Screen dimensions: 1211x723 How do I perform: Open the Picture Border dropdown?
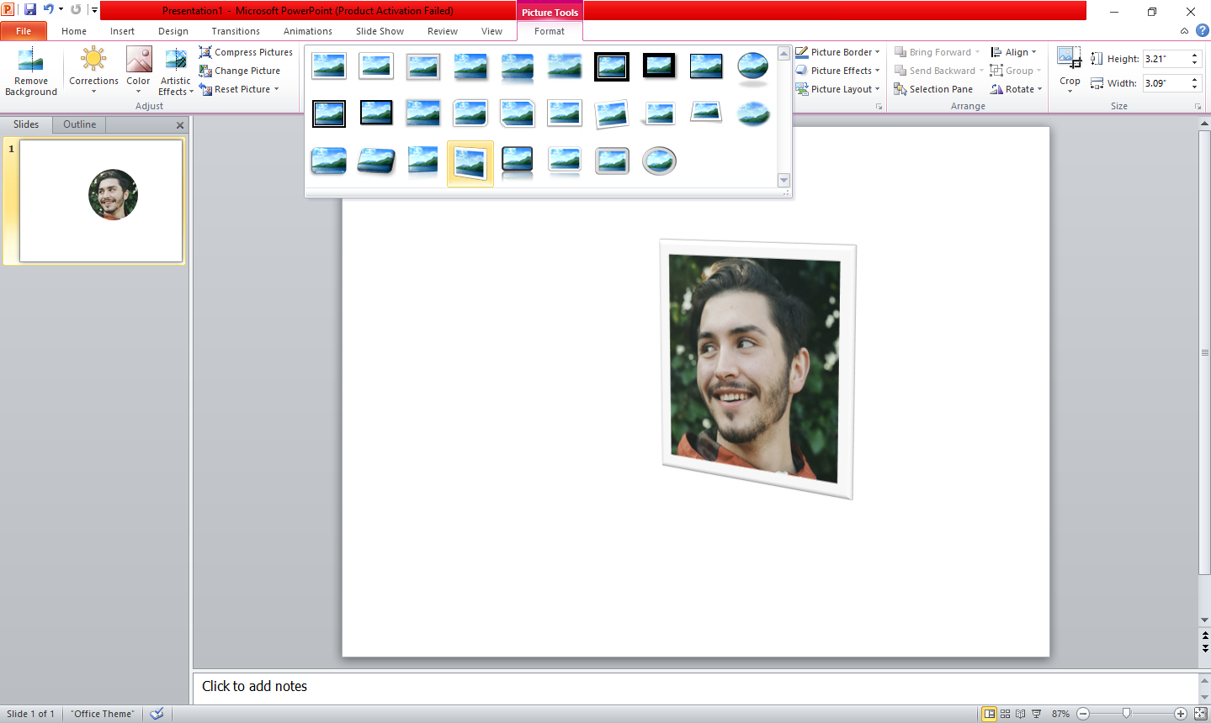coord(837,51)
